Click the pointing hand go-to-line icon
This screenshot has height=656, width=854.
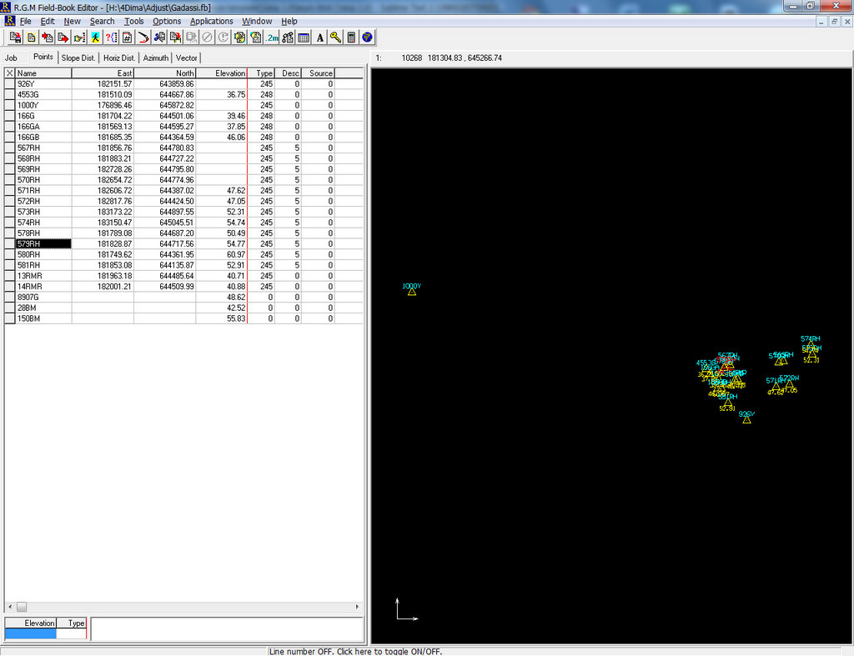pyautogui.click(x=79, y=38)
